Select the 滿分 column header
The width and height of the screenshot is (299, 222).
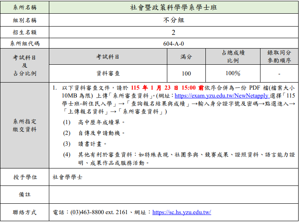click(x=186, y=56)
